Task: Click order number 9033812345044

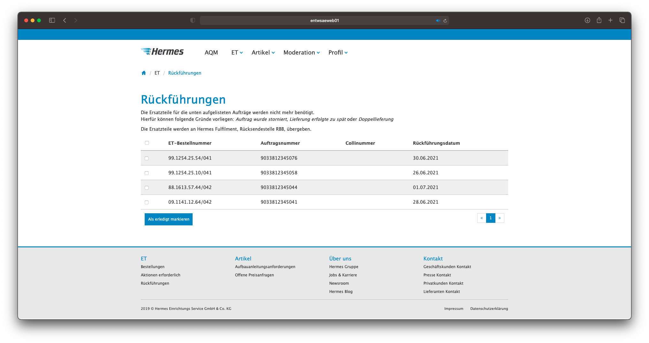Action: [x=279, y=187]
